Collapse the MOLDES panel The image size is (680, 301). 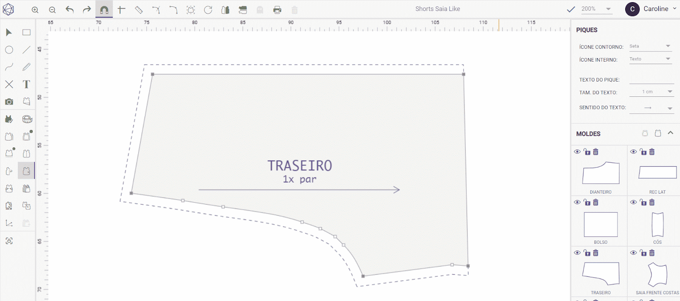(671, 133)
